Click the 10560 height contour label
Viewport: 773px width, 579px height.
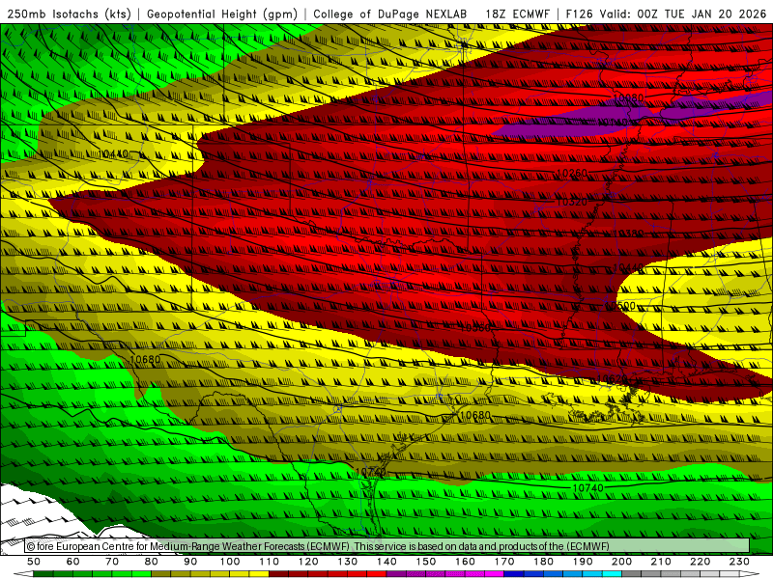(x=475, y=327)
